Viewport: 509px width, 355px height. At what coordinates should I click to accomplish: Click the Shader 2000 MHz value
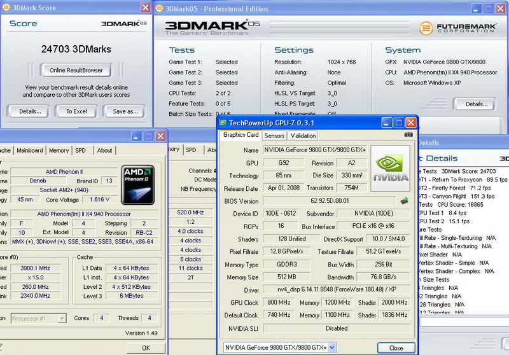[394, 302]
